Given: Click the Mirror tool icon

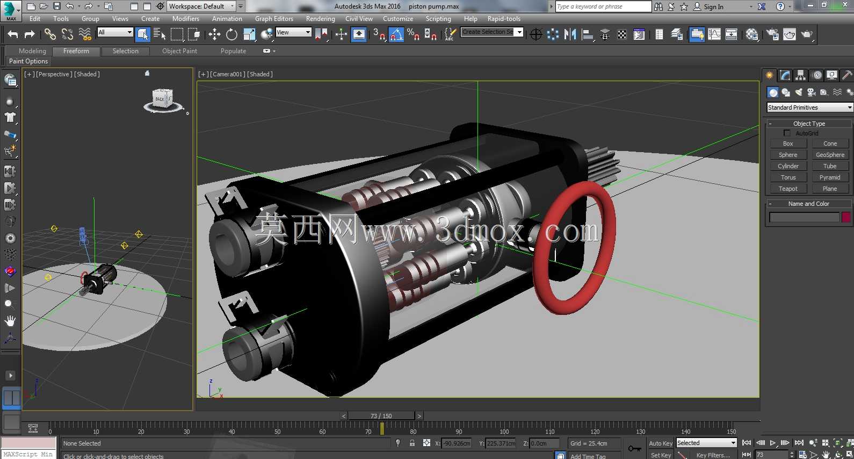Looking at the screenshot, I should click(570, 34).
